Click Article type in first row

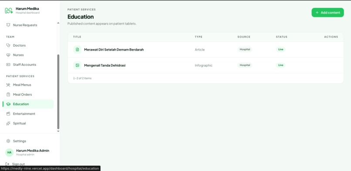click(x=200, y=50)
